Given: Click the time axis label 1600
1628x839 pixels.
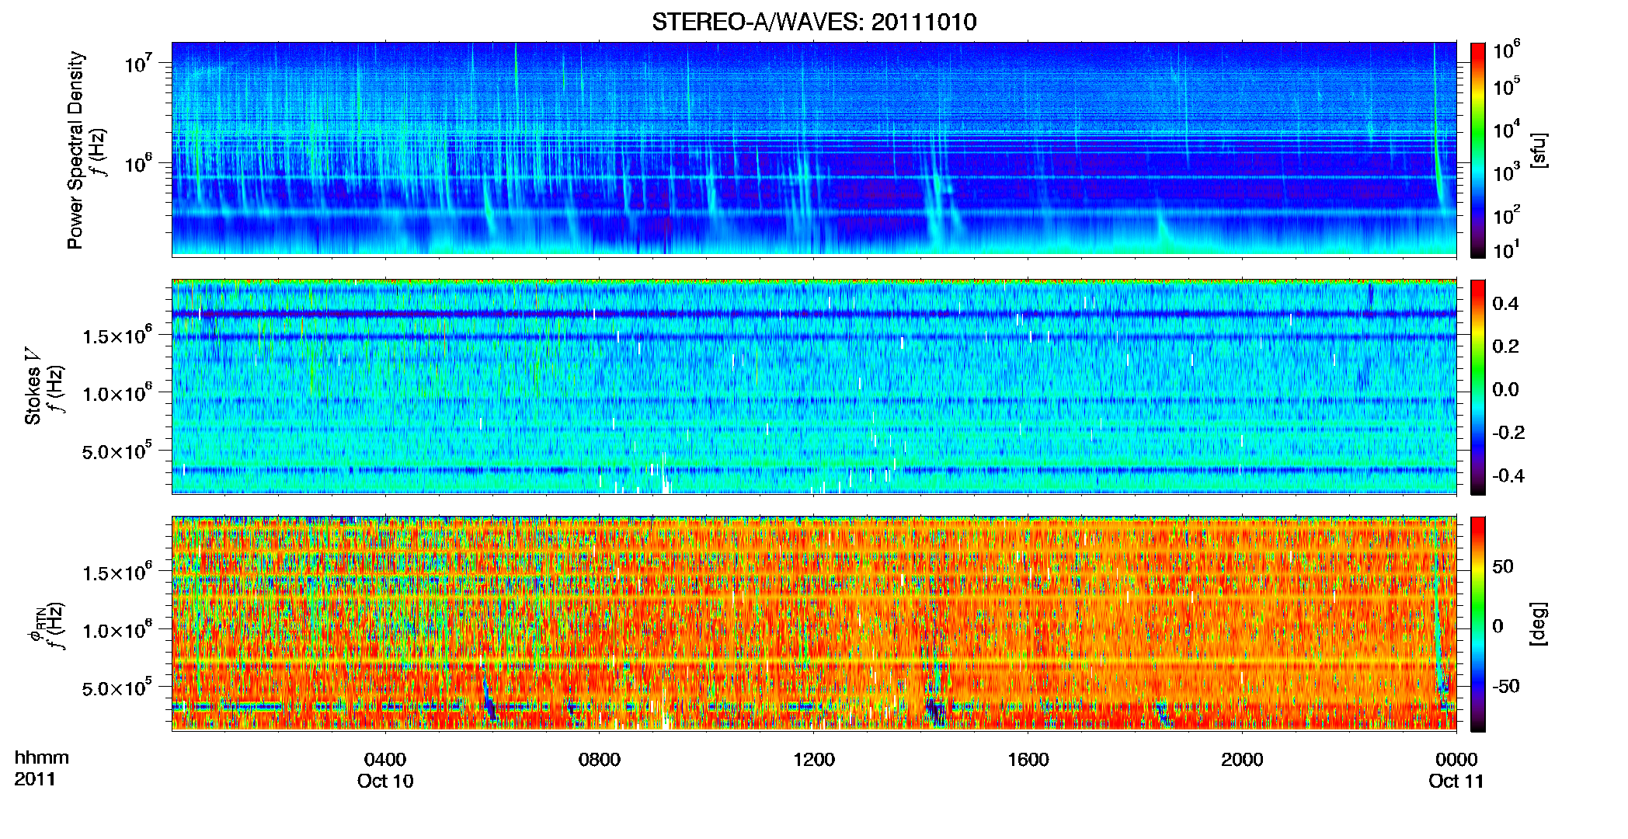Looking at the screenshot, I should [1028, 760].
